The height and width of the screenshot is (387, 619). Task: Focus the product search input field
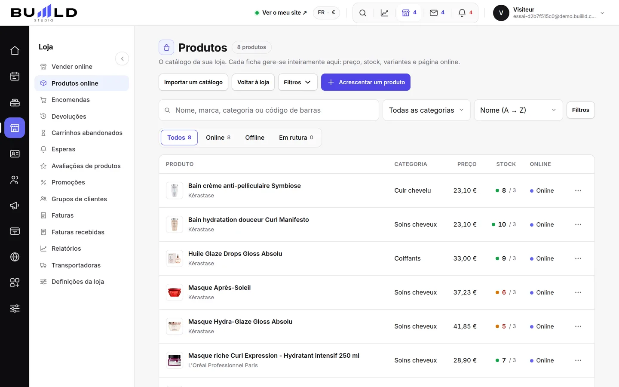pyautogui.click(x=269, y=110)
